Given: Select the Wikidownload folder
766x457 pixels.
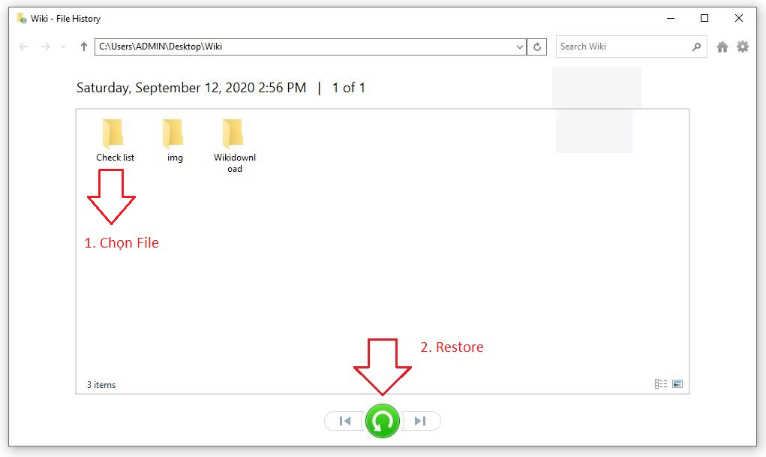Looking at the screenshot, I should [235, 146].
